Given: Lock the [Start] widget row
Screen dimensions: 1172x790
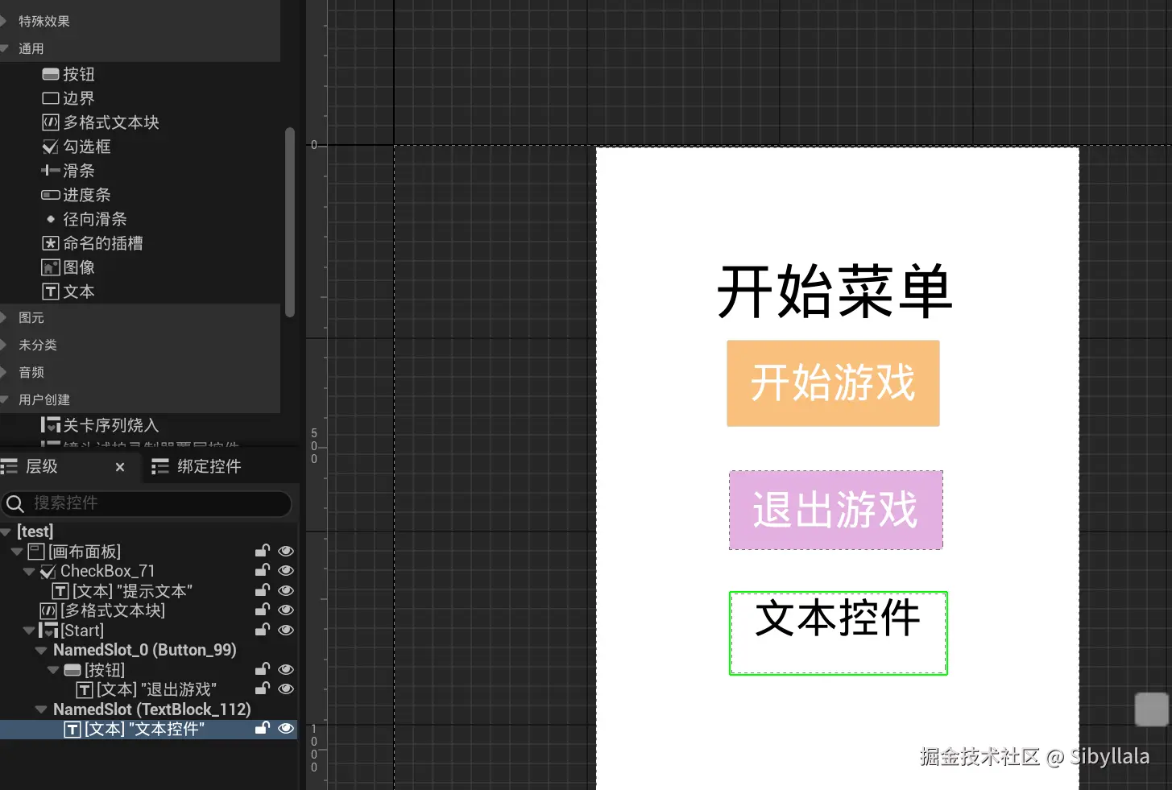Looking at the screenshot, I should tap(263, 630).
